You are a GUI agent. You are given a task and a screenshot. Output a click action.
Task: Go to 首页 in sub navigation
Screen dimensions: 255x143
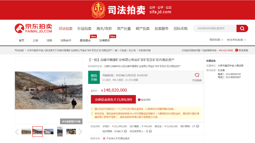coord(21,40)
